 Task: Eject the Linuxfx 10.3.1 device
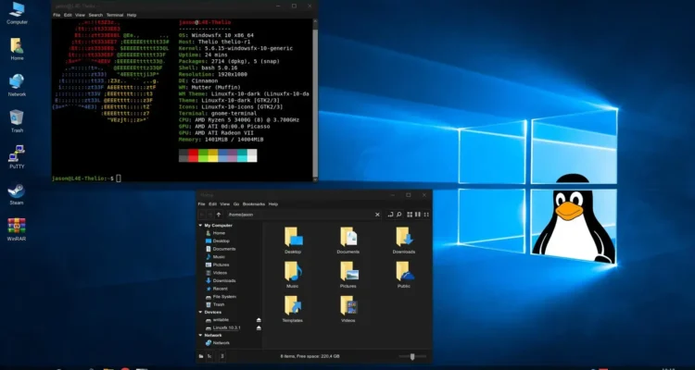[x=259, y=327]
